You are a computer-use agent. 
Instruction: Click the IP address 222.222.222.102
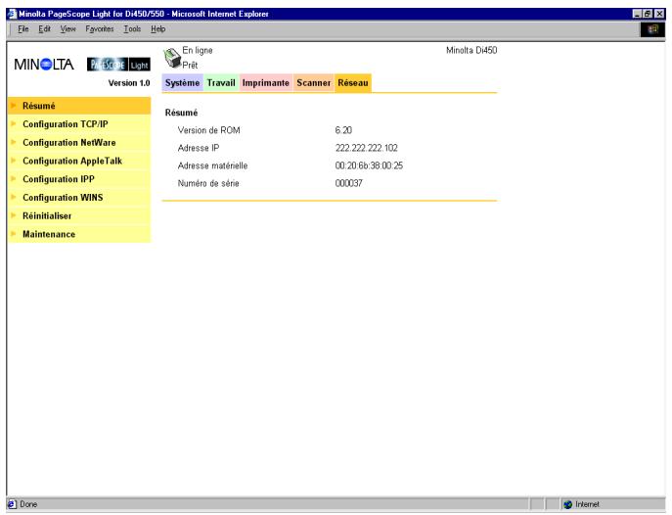[367, 148]
